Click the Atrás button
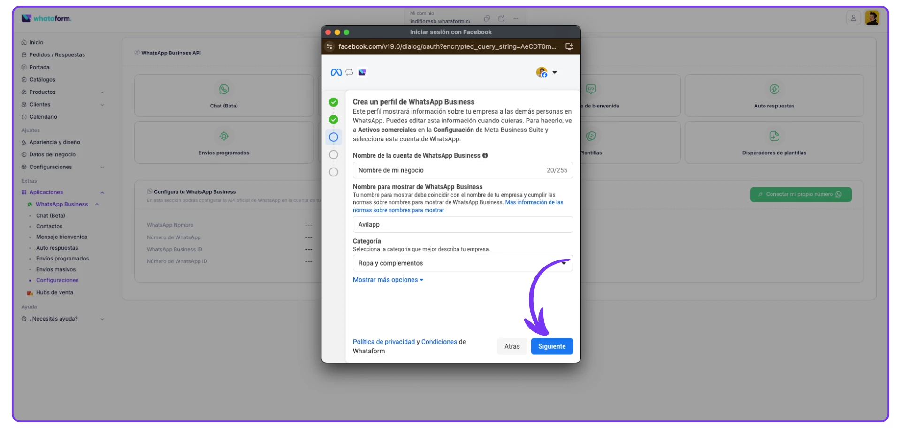 512,346
